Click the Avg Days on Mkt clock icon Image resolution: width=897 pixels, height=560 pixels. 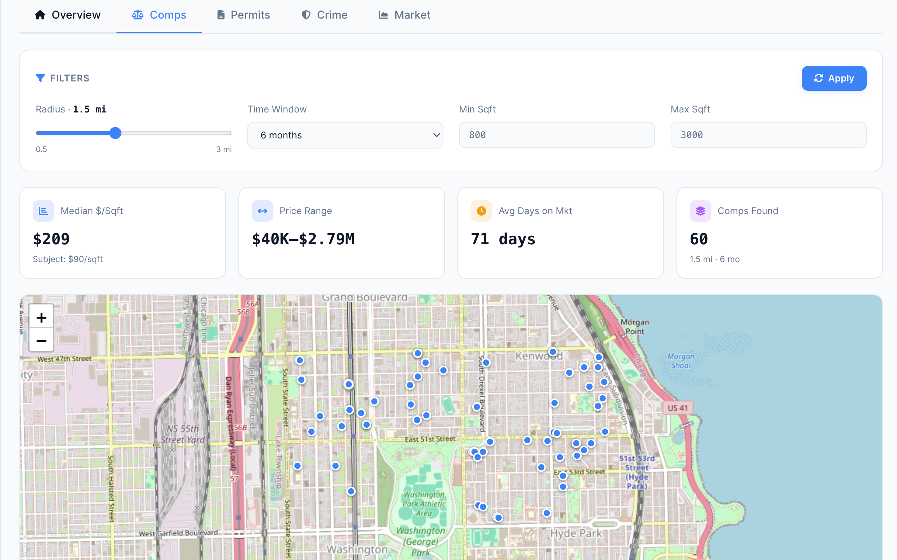[482, 211]
